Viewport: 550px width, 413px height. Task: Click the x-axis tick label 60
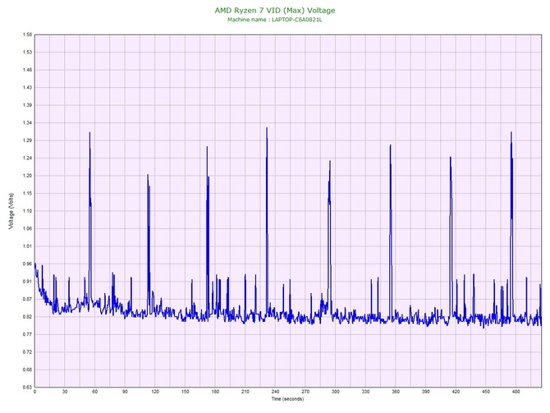(94, 392)
